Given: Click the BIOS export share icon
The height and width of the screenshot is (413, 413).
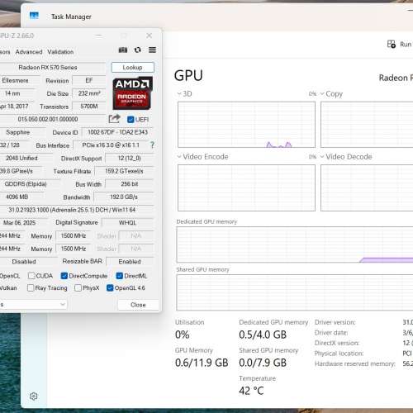Looking at the screenshot, I should [114, 119].
